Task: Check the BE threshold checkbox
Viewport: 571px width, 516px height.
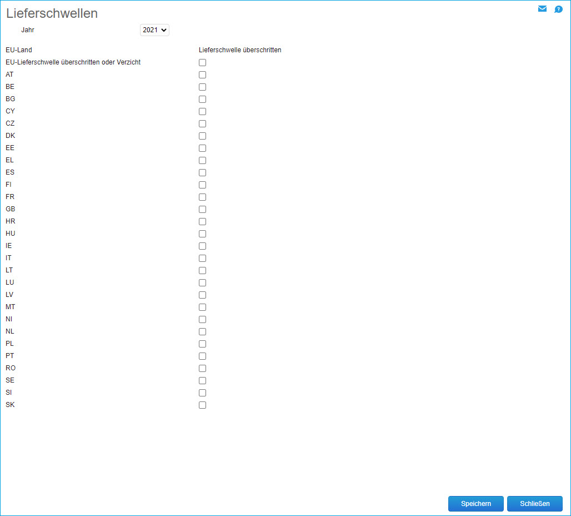Action: 203,87
